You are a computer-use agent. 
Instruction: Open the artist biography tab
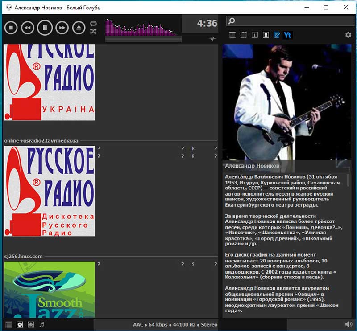coord(266,35)
